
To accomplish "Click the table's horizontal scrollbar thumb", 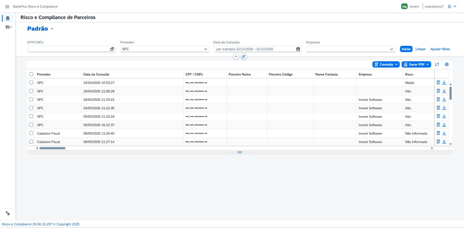I will tap(52, 148).
